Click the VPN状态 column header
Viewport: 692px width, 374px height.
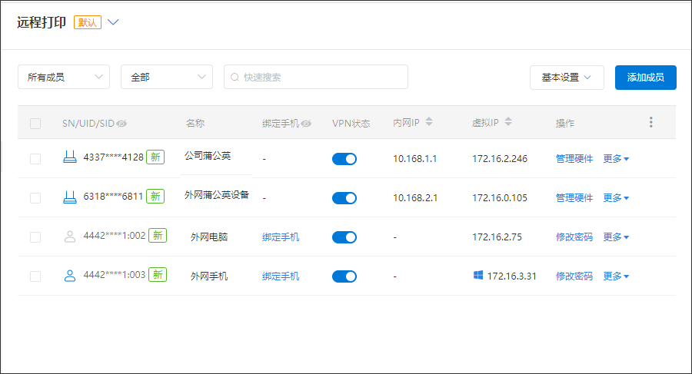[351, 124]
